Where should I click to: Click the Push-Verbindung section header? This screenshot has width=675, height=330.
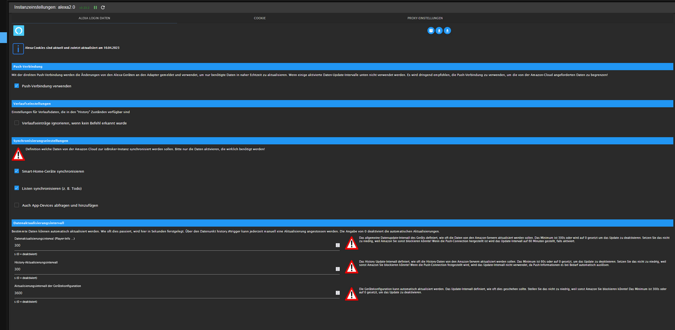click(x=342, y=66)
